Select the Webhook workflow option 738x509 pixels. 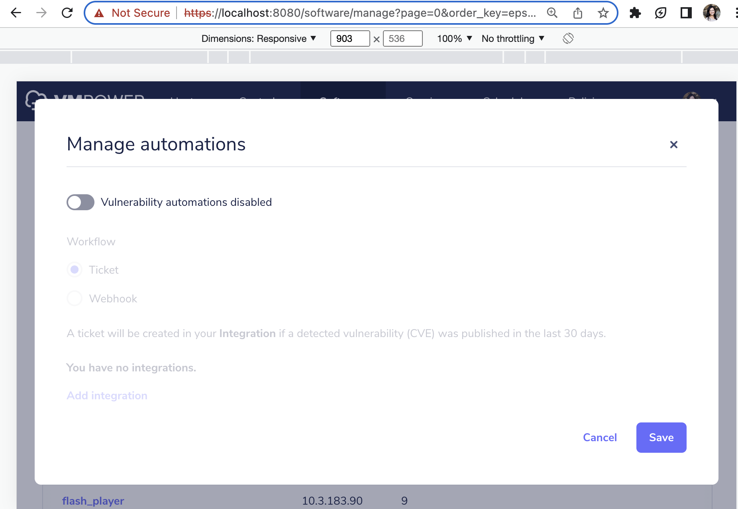click(x=74, y=298)
